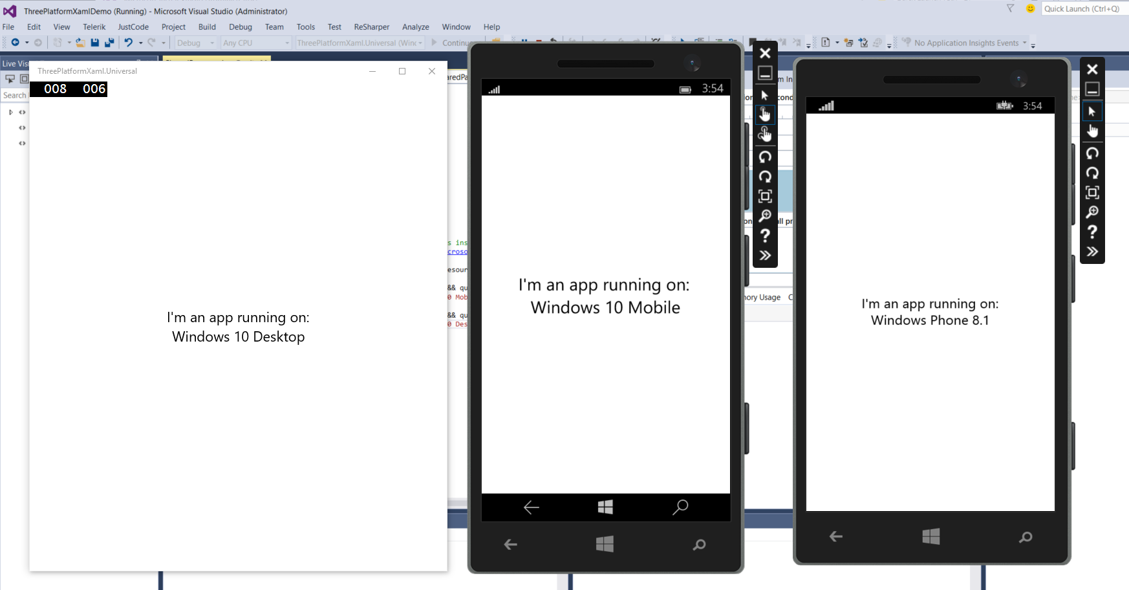Open the Debug configuration dropdown
1129x590 pixels.
point(196,43)
